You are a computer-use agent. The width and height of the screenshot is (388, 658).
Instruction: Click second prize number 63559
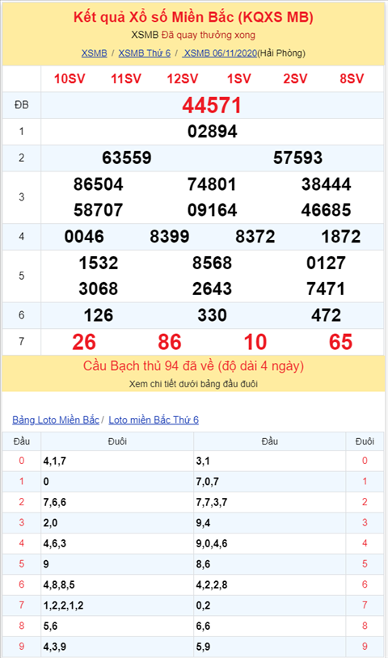click(x=127, y=158)
